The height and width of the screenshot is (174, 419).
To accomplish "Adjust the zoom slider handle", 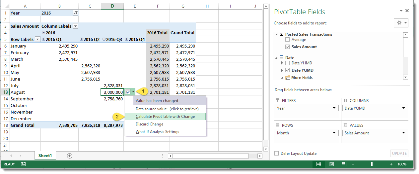I will coord(372,164).
